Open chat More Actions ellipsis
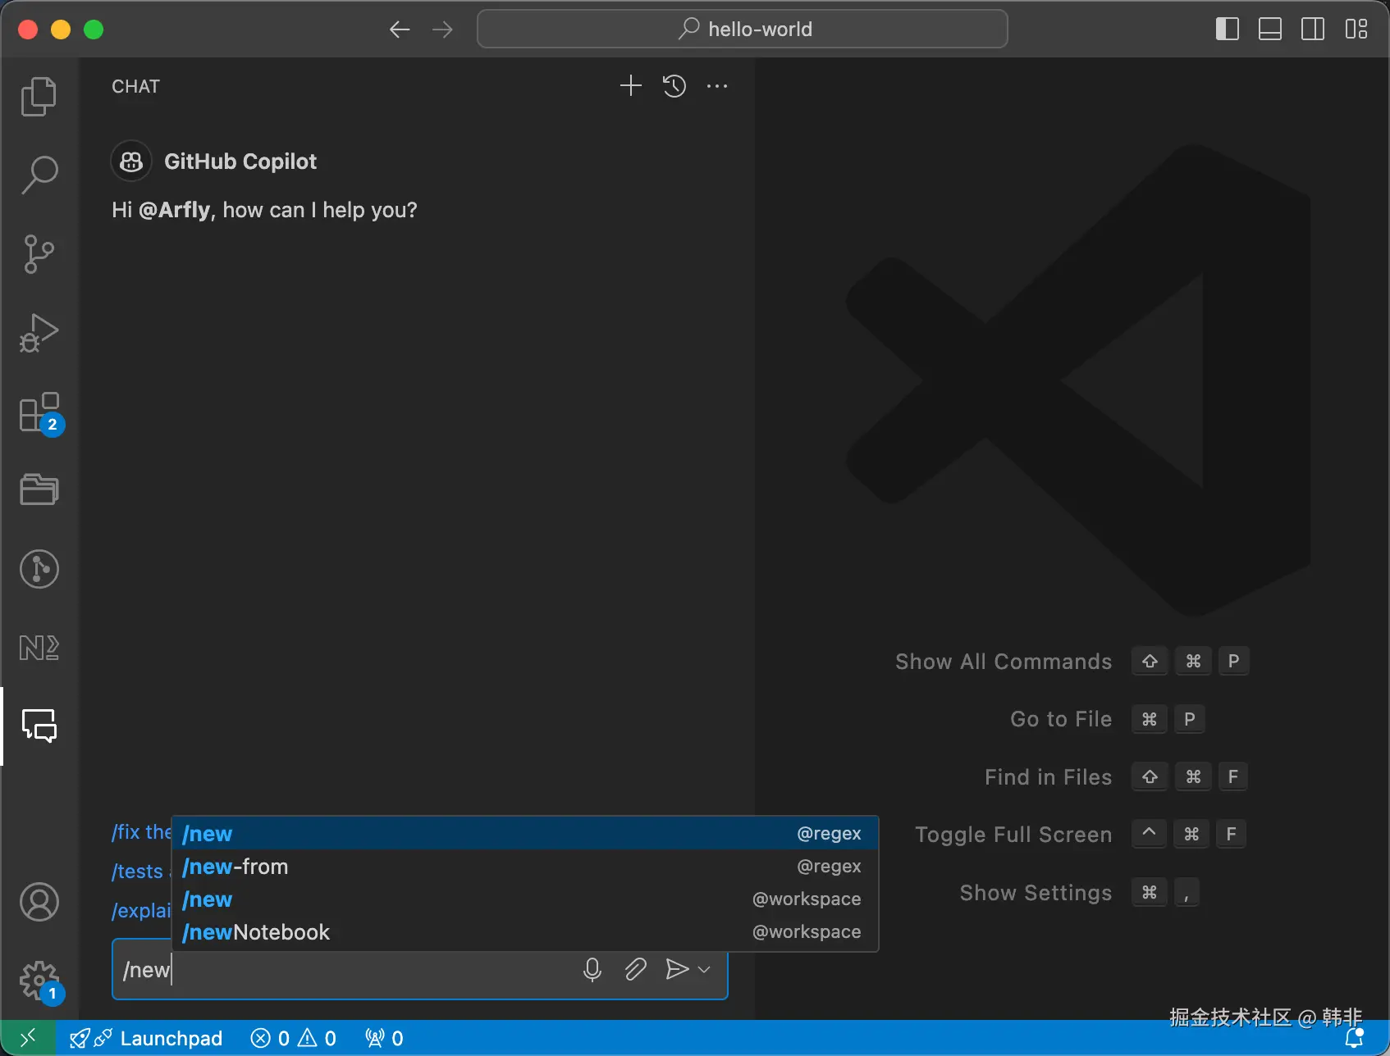This screenshot has width=1390, height=1056. [717, 86]
